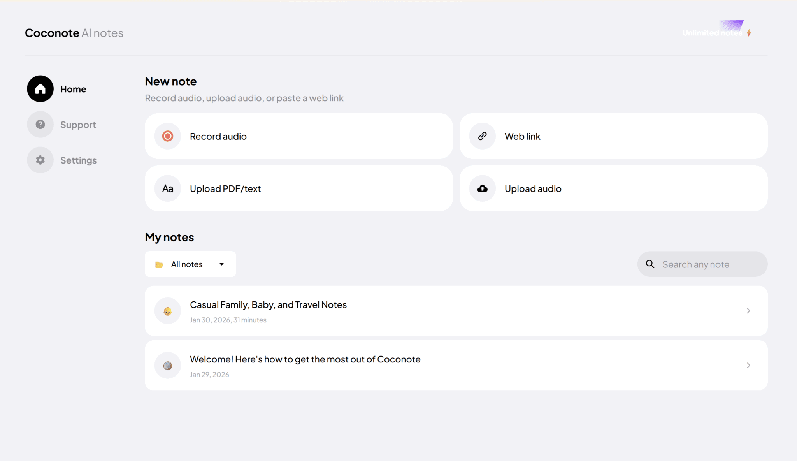Click chevron on Welcome note
797x461 pixels.
tap(748, 365)
